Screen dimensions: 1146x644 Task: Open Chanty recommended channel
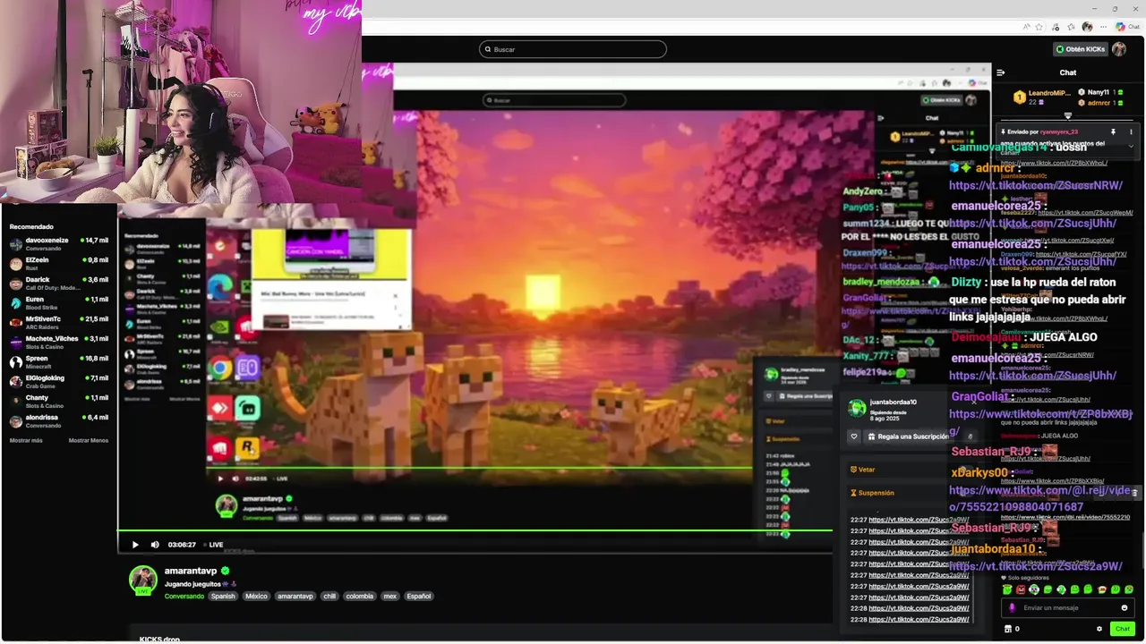[59, 401]
